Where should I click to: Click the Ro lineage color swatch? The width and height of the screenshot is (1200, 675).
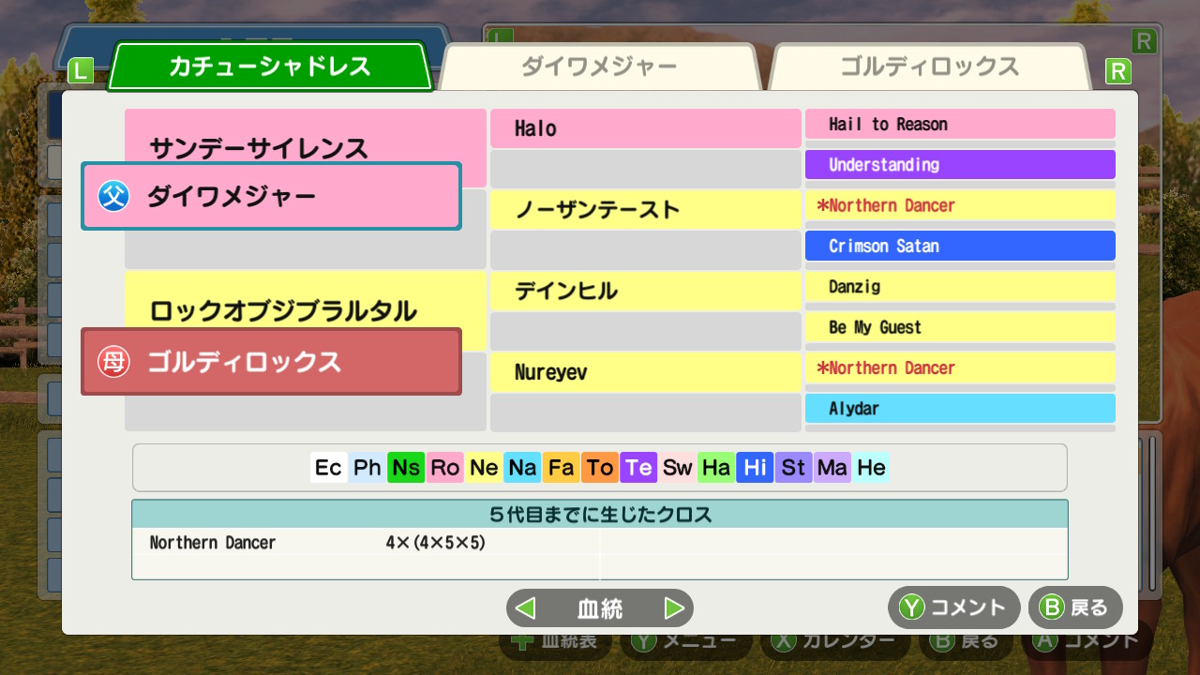[x=445, y=467]
